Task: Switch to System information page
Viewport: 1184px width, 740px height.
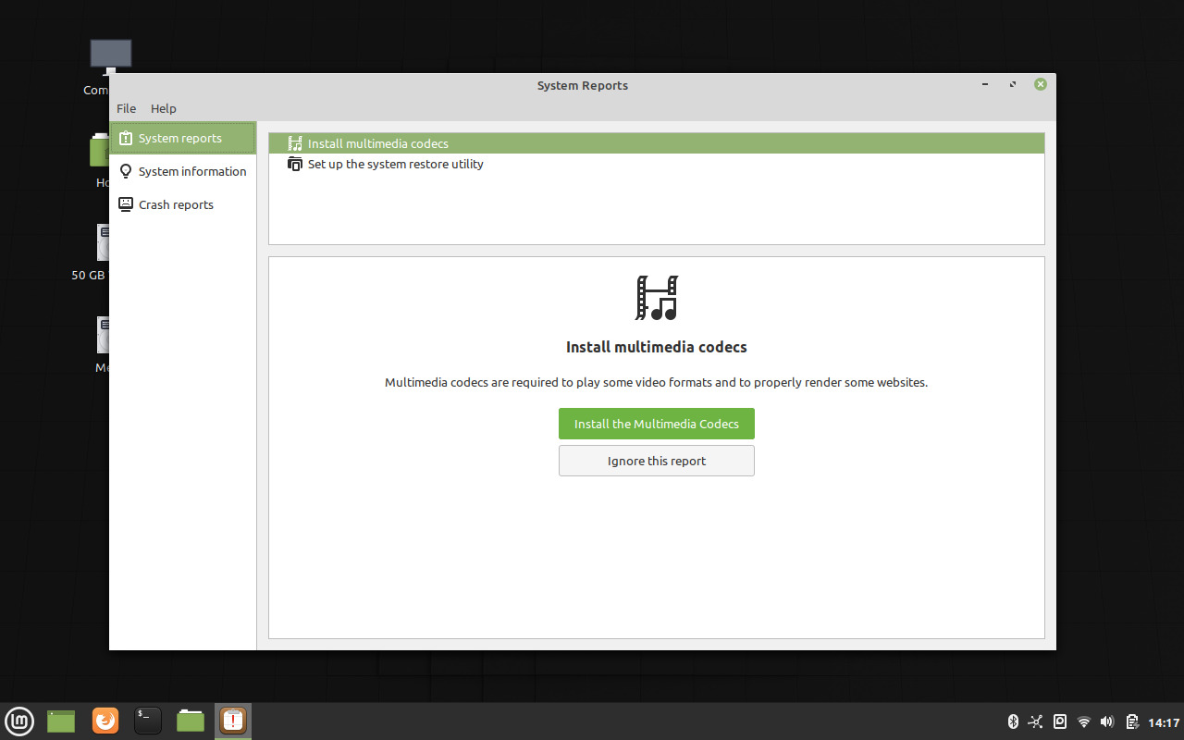Action: (182, 171)
